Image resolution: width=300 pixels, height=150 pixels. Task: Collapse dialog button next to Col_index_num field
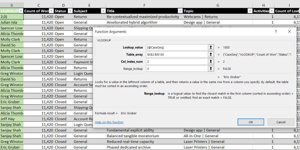pyautogui.click(x=211, y=61)
